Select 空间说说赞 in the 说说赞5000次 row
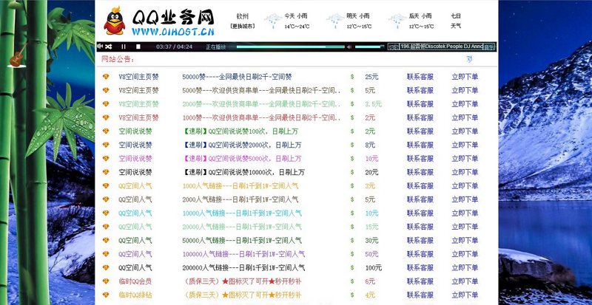This screenshot has width=592, height=305. pos(135,158)
